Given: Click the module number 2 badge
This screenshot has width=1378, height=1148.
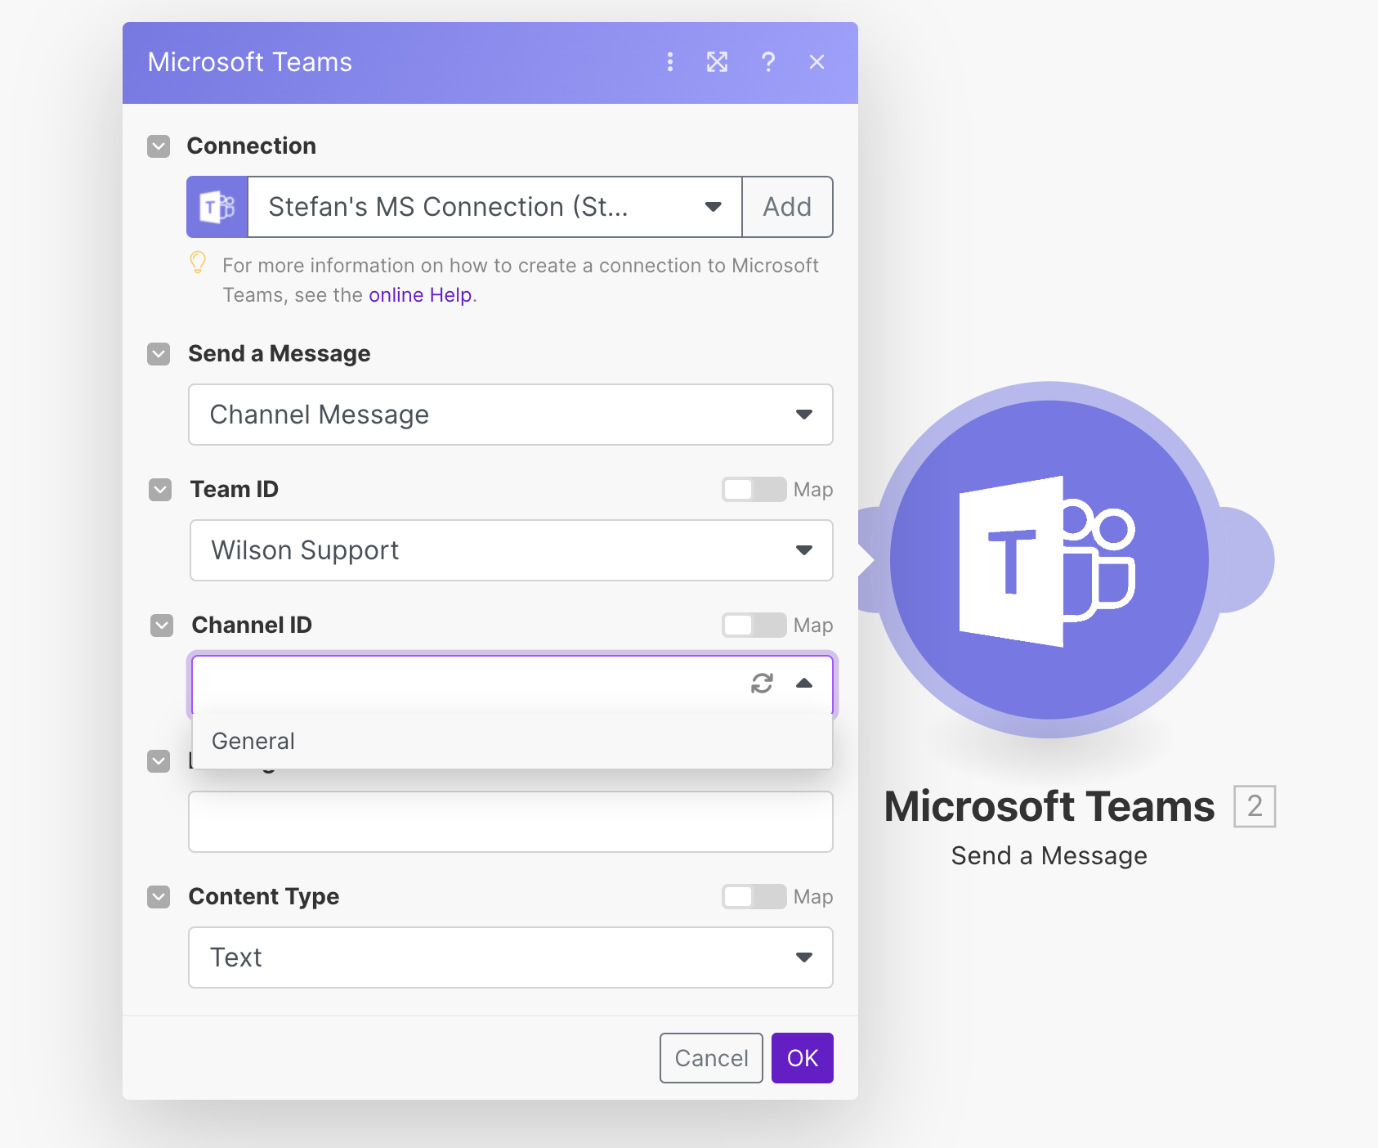Looking at the screenshot, I should pyautogui.click(x=1255, y=806).
